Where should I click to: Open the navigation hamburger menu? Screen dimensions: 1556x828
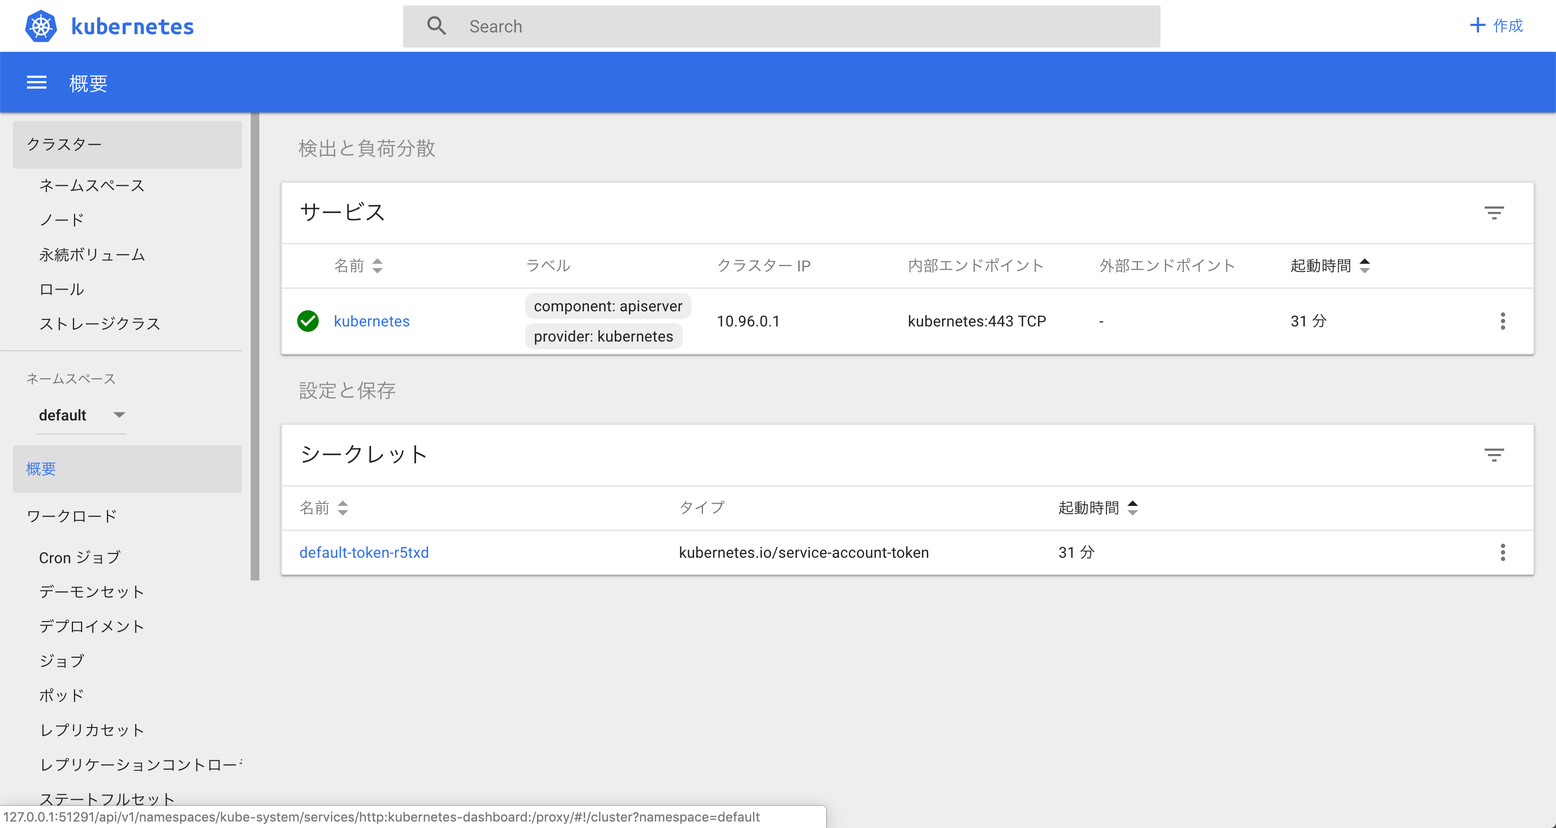pyautogui.click(x=36, y=82)
